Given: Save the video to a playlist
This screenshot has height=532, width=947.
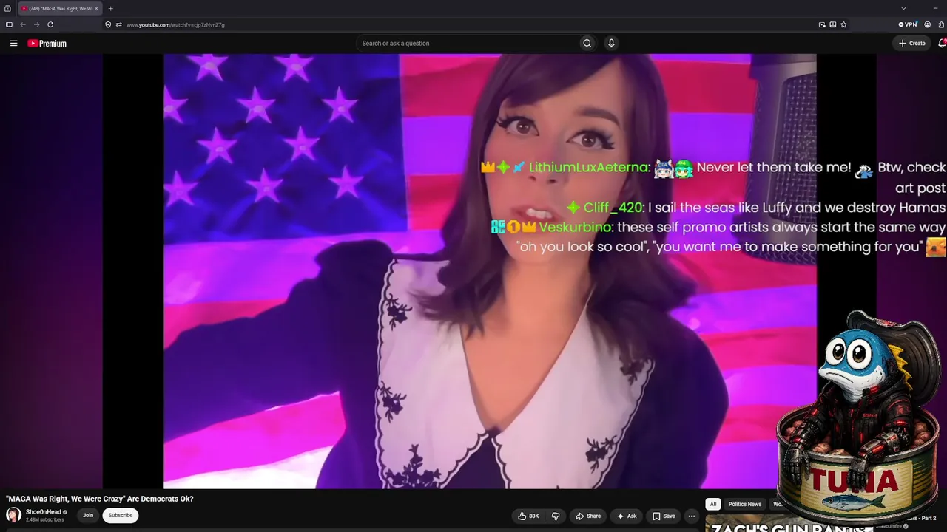Looking at the screenshot, I should (x=664, y=516).
